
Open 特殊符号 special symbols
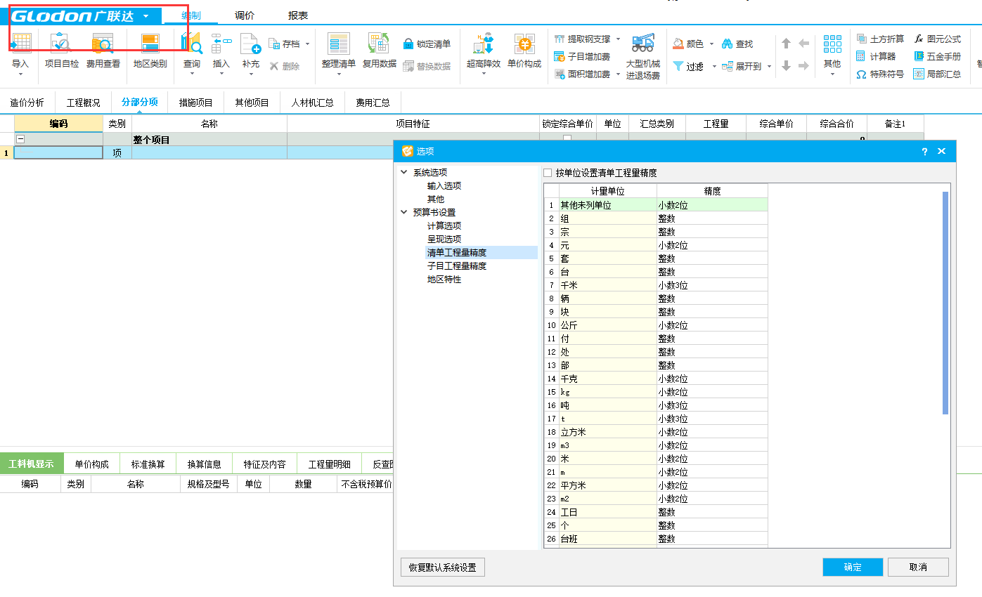(880, 74)
